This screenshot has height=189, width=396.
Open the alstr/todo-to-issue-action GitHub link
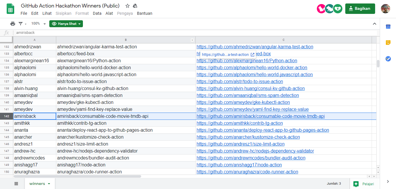[x=239, y=82]
